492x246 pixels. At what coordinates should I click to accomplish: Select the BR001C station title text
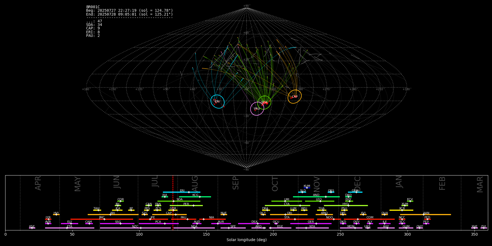click(93, 7)
